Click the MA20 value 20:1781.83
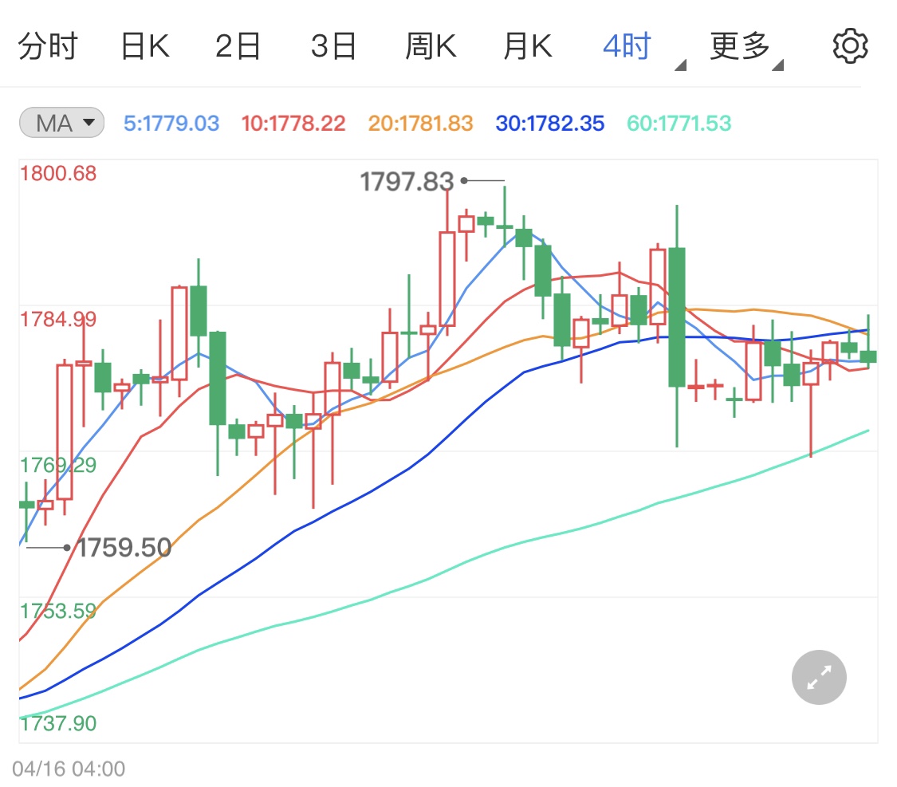 [x=420, y=123]
